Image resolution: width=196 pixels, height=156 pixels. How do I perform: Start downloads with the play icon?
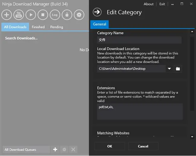pyautogui.click(x=31, y=15)
